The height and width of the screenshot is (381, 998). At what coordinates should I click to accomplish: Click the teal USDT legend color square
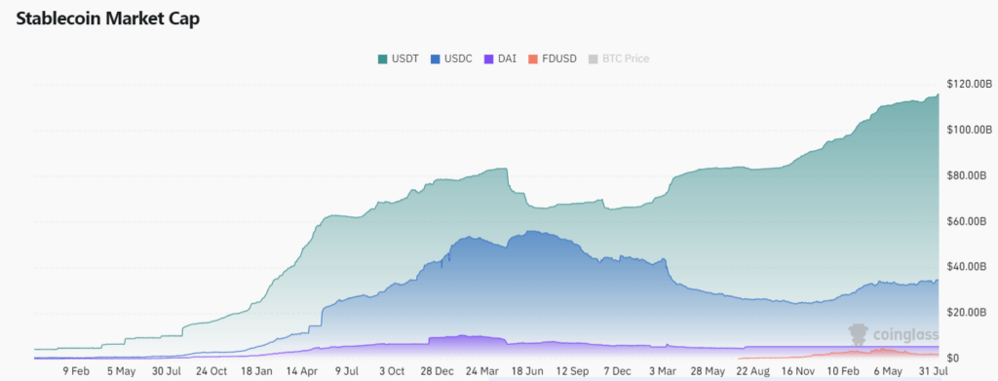pos(382,59)
